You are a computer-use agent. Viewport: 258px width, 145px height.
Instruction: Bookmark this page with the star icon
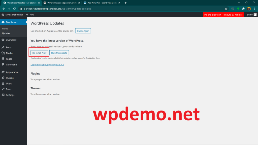point(226,9)
